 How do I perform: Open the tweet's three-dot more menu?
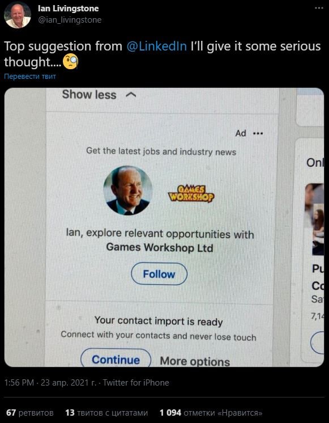tap(319, 8)
